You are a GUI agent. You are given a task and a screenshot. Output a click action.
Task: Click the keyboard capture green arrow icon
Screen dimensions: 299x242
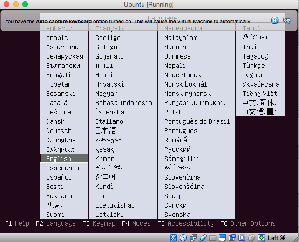point(261,238)
